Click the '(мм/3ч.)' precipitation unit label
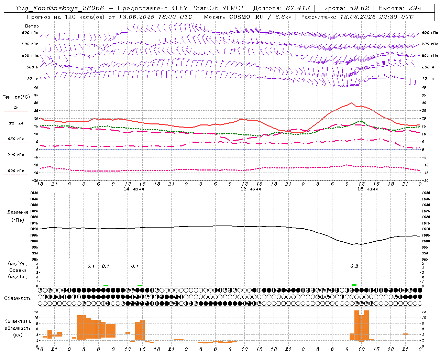The height and width of the screenshot is (352, 440). click(18, 264)
